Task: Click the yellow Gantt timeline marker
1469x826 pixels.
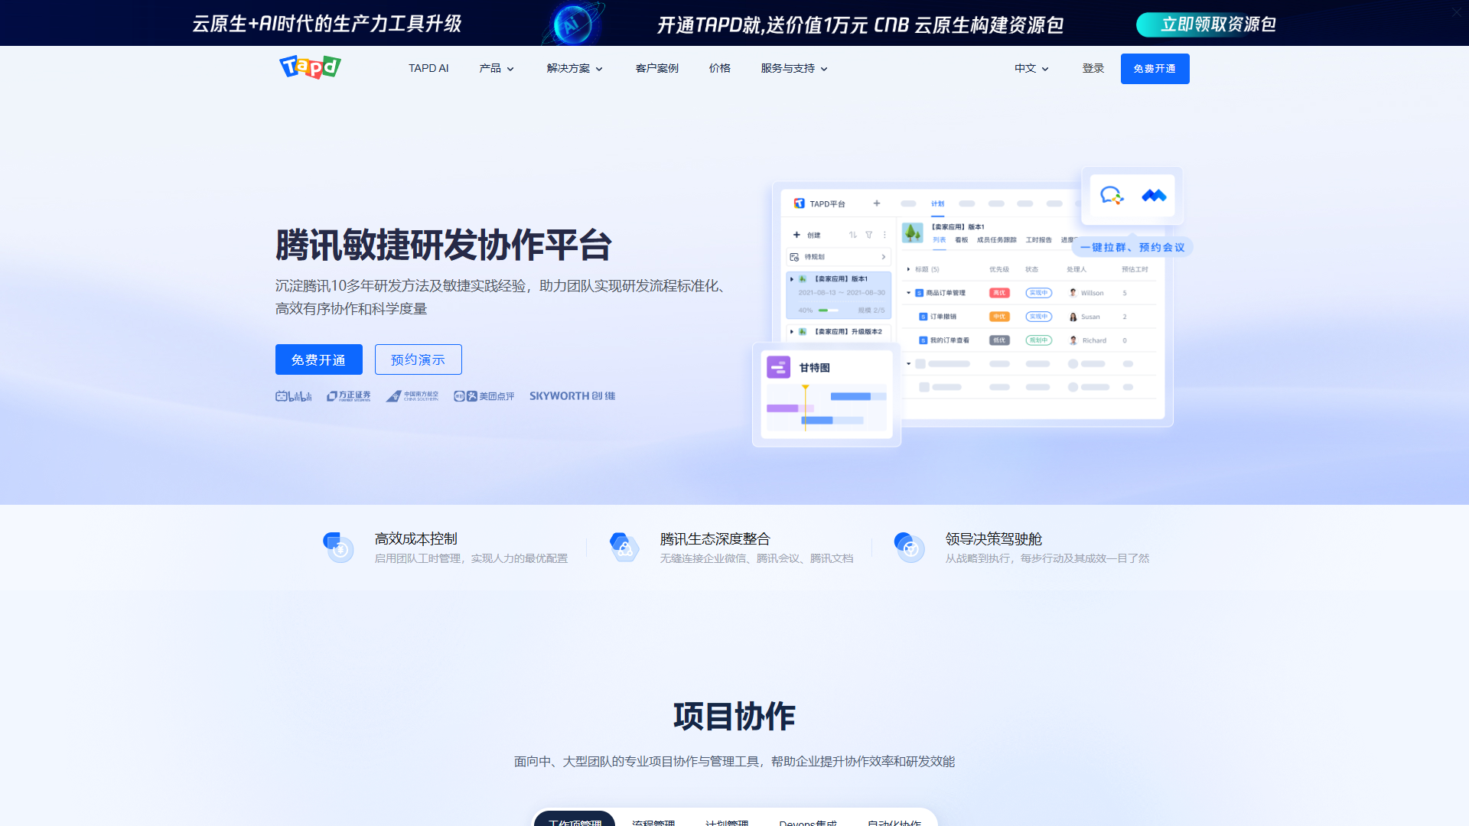Action: click(805, 408)
